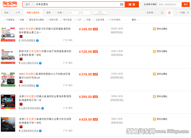Click return shipping insurance icon for ¥429.00 item
Viewport: 191px width, 138px height.
click(x=154, y=119)
